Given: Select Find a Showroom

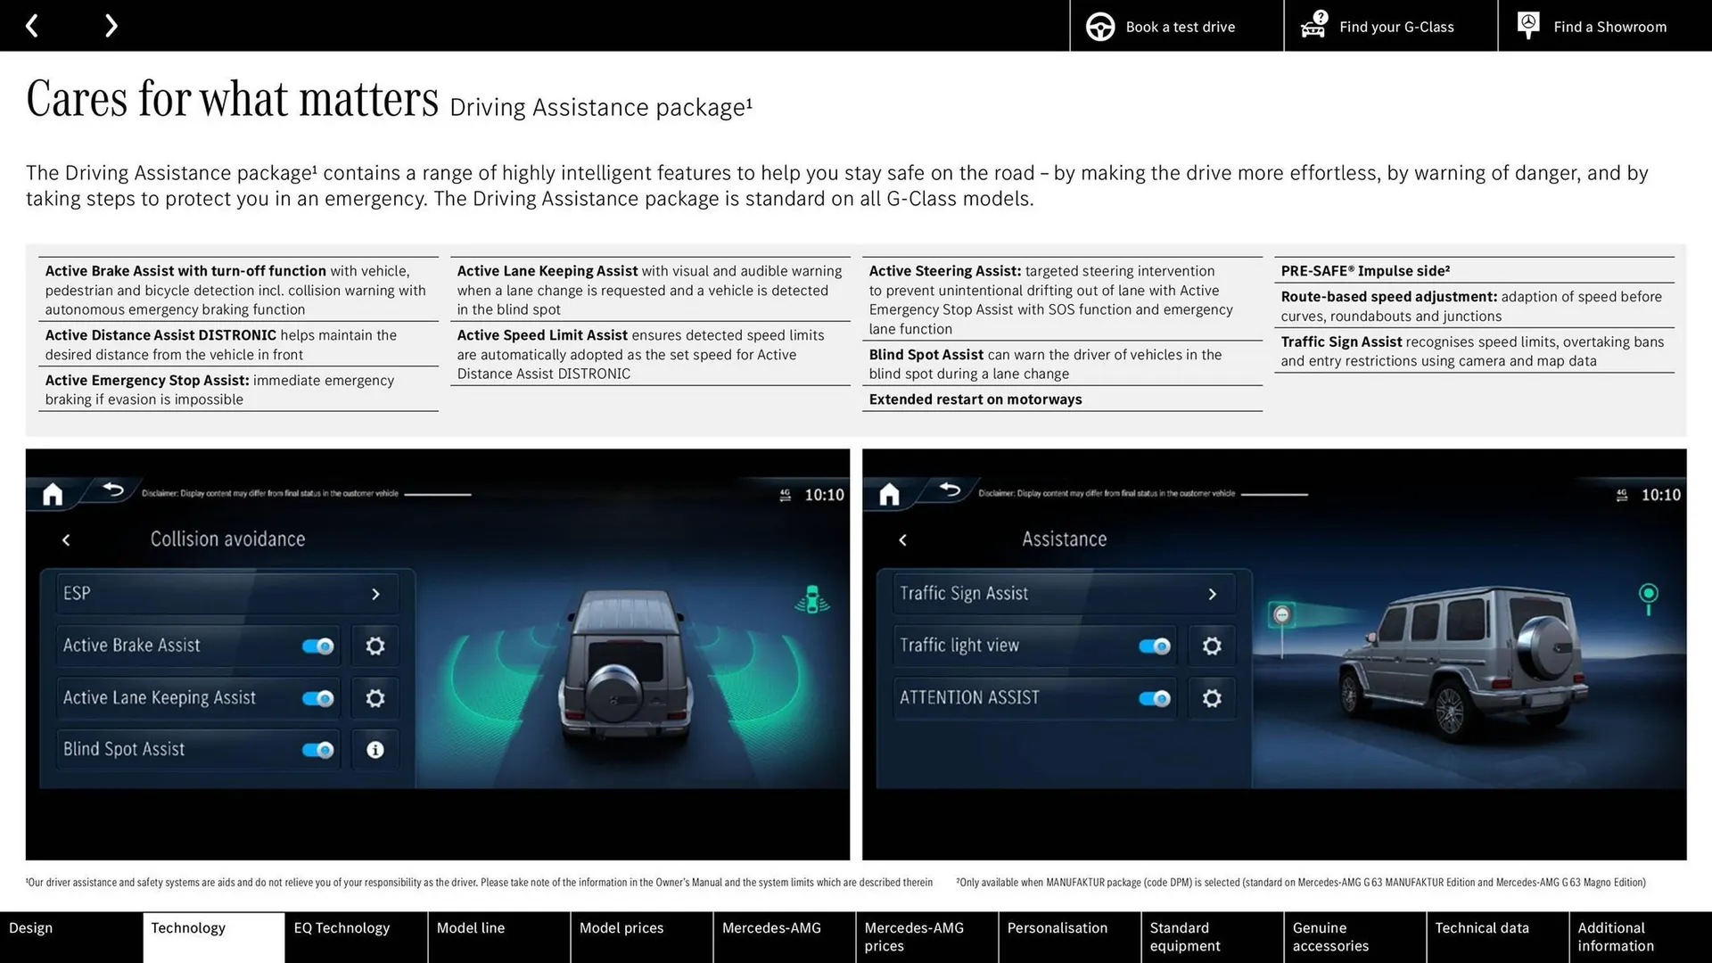Looking at the screenshot, I should (1609, 26).
